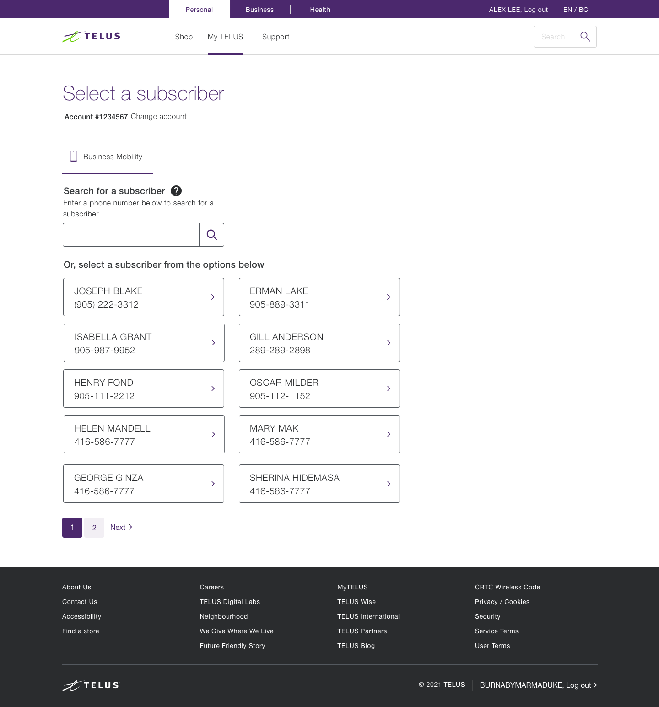The width and height of the screenshot is (659, 707).
Task: Click the chevron on Oscar Milder card
Action: point(389,389)
